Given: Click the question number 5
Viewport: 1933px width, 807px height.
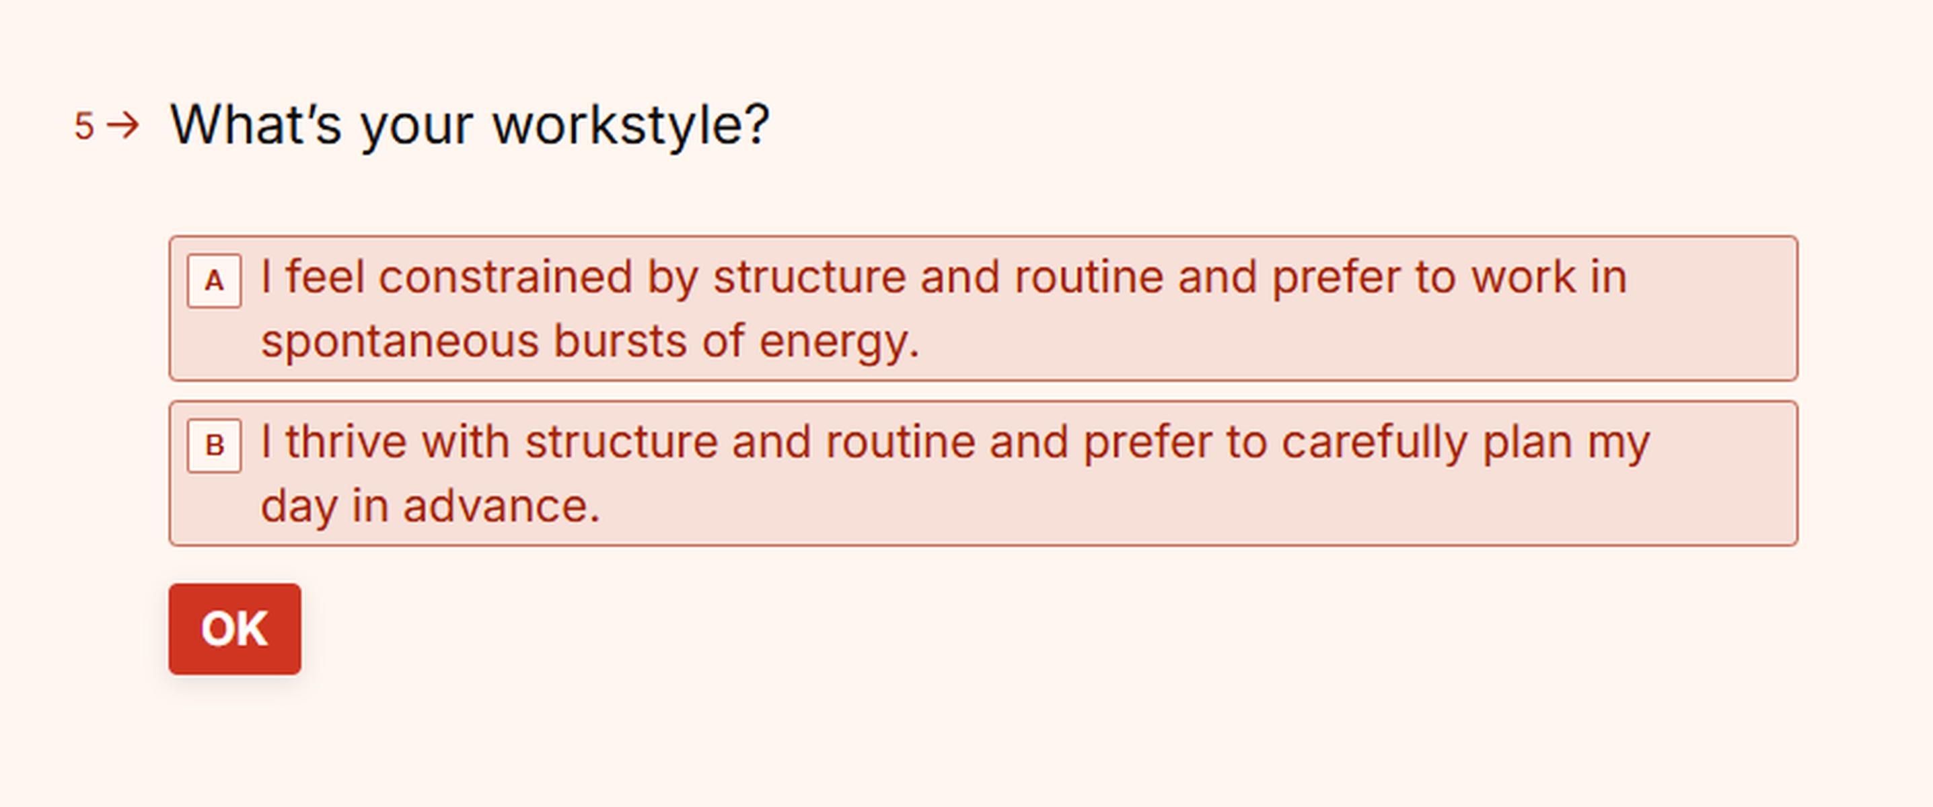Looking at the screenshot, I should [84, 126].
